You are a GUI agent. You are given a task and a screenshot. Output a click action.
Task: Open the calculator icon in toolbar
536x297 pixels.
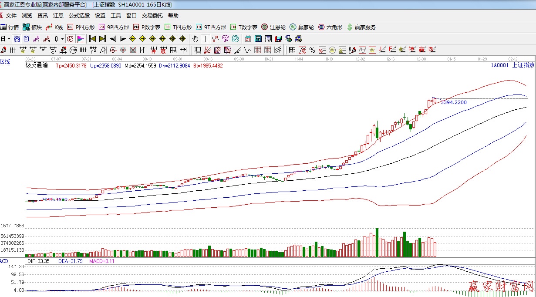258,39
